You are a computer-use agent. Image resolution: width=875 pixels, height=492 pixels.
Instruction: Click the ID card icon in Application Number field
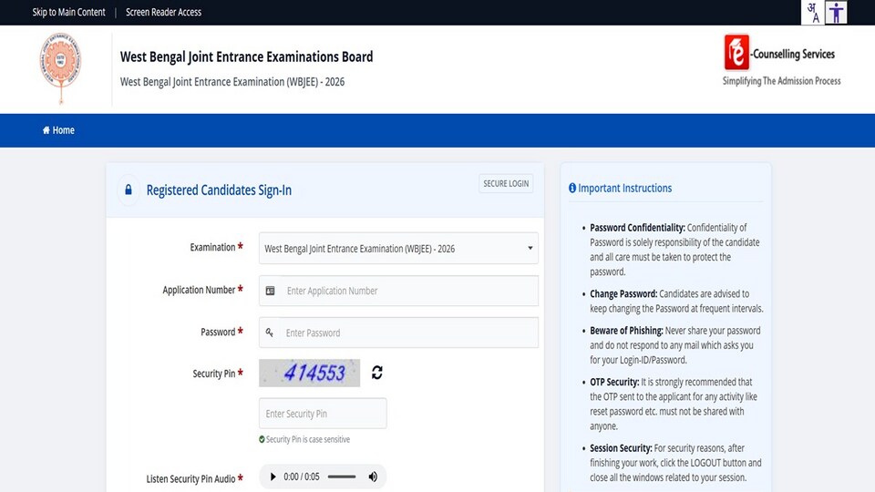[x=270, y=291]
